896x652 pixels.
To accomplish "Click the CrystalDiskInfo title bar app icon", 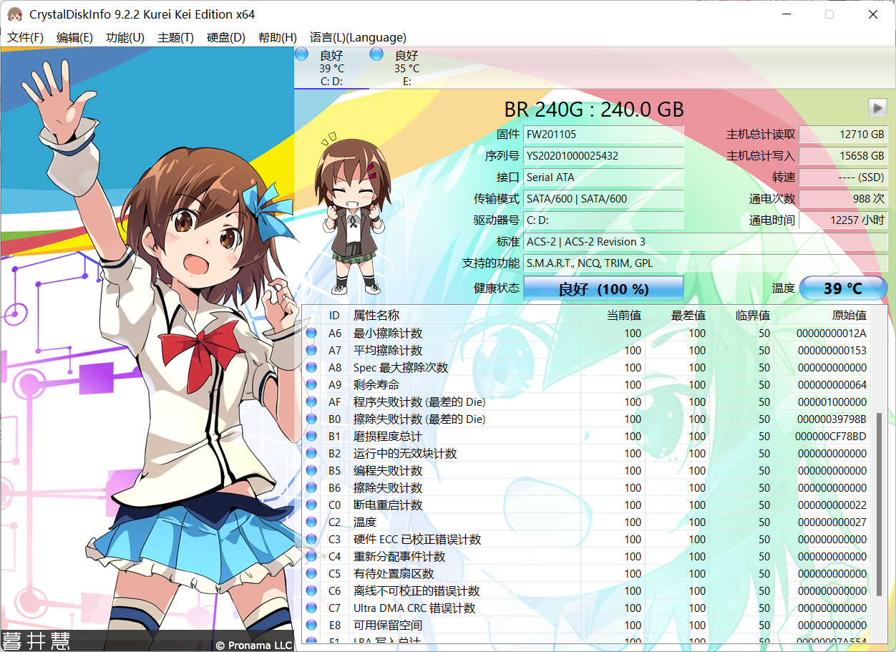I will click(15, 14).
